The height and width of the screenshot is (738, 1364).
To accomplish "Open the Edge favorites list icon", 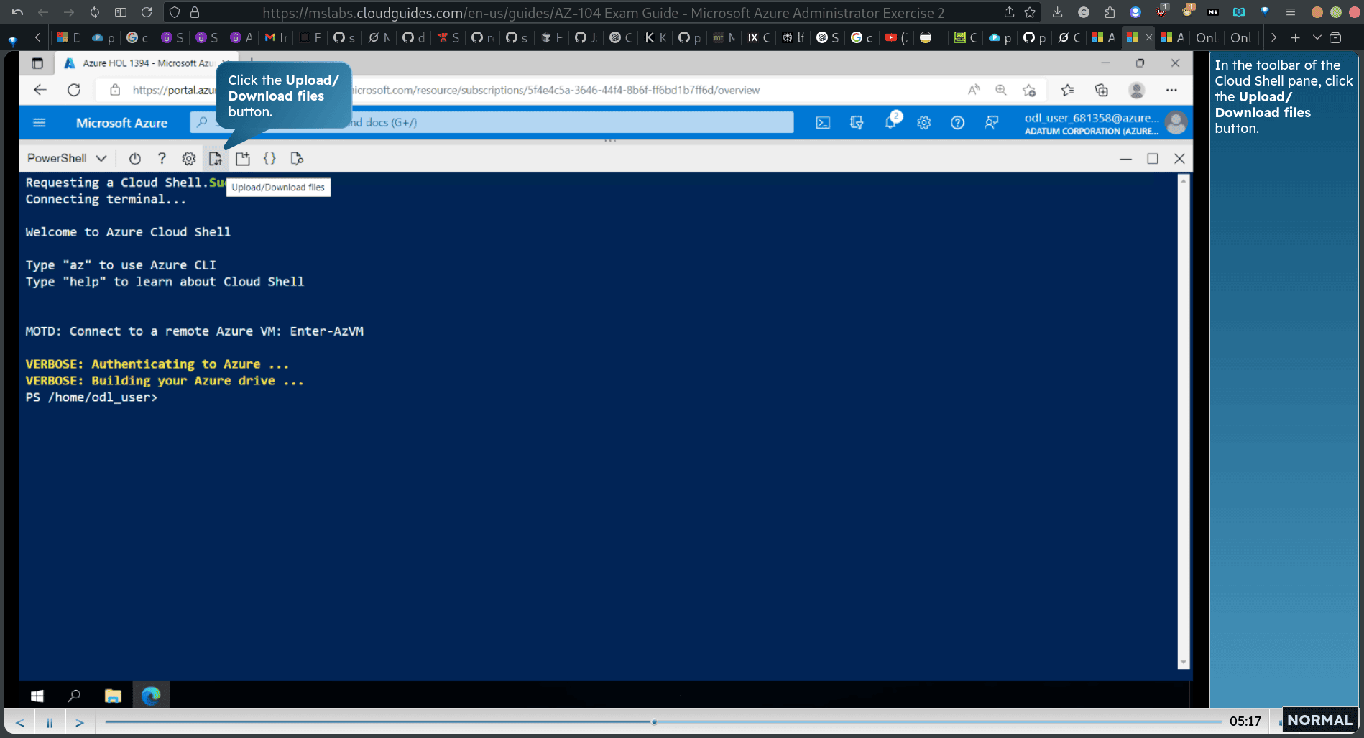I will [x=1067, y=90].
